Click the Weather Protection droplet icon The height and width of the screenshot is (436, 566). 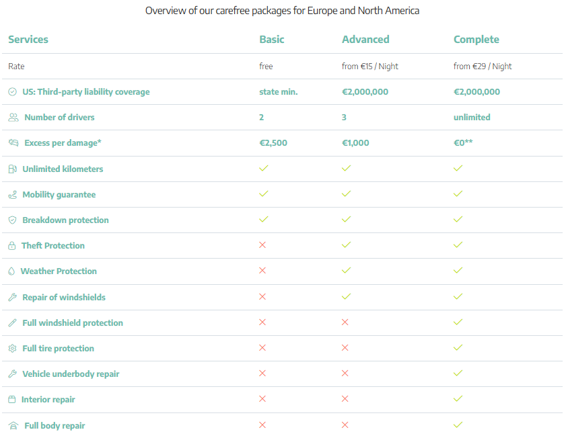pyautogui.click(x=11, y=271)
